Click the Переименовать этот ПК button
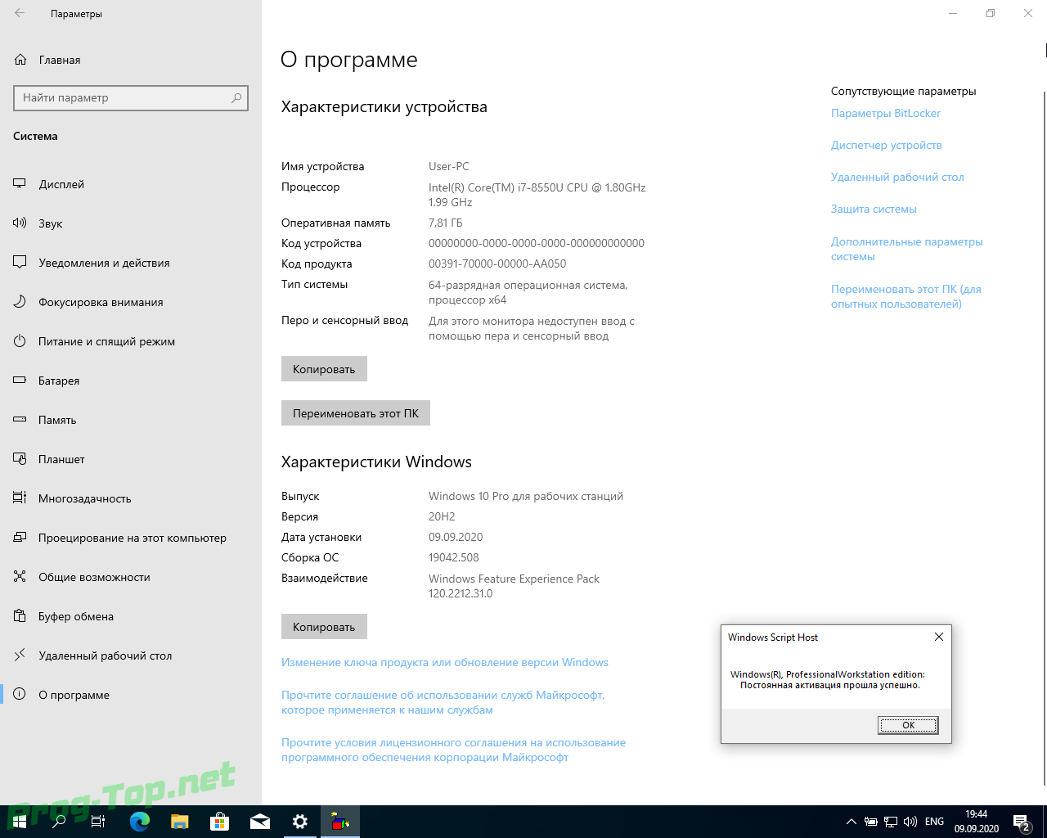The image size is (1047, 838). pyautogui.click(x=356, y=413)
